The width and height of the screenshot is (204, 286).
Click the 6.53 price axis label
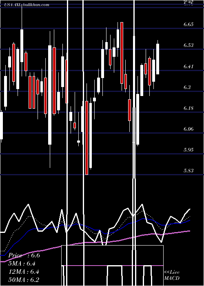188,45
